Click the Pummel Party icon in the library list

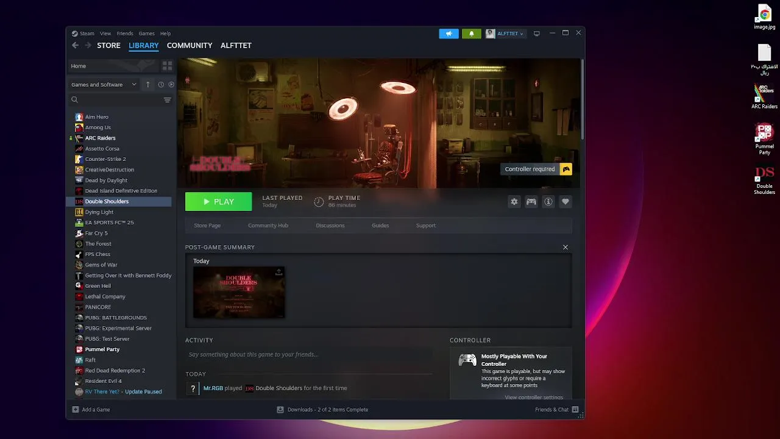pos(79,349)
